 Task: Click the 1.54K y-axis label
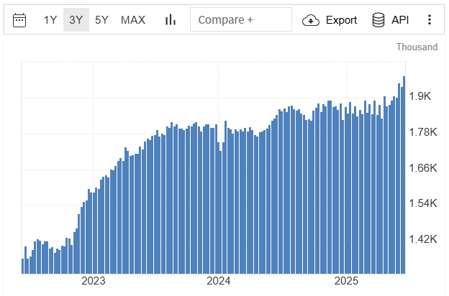(423, 203)
